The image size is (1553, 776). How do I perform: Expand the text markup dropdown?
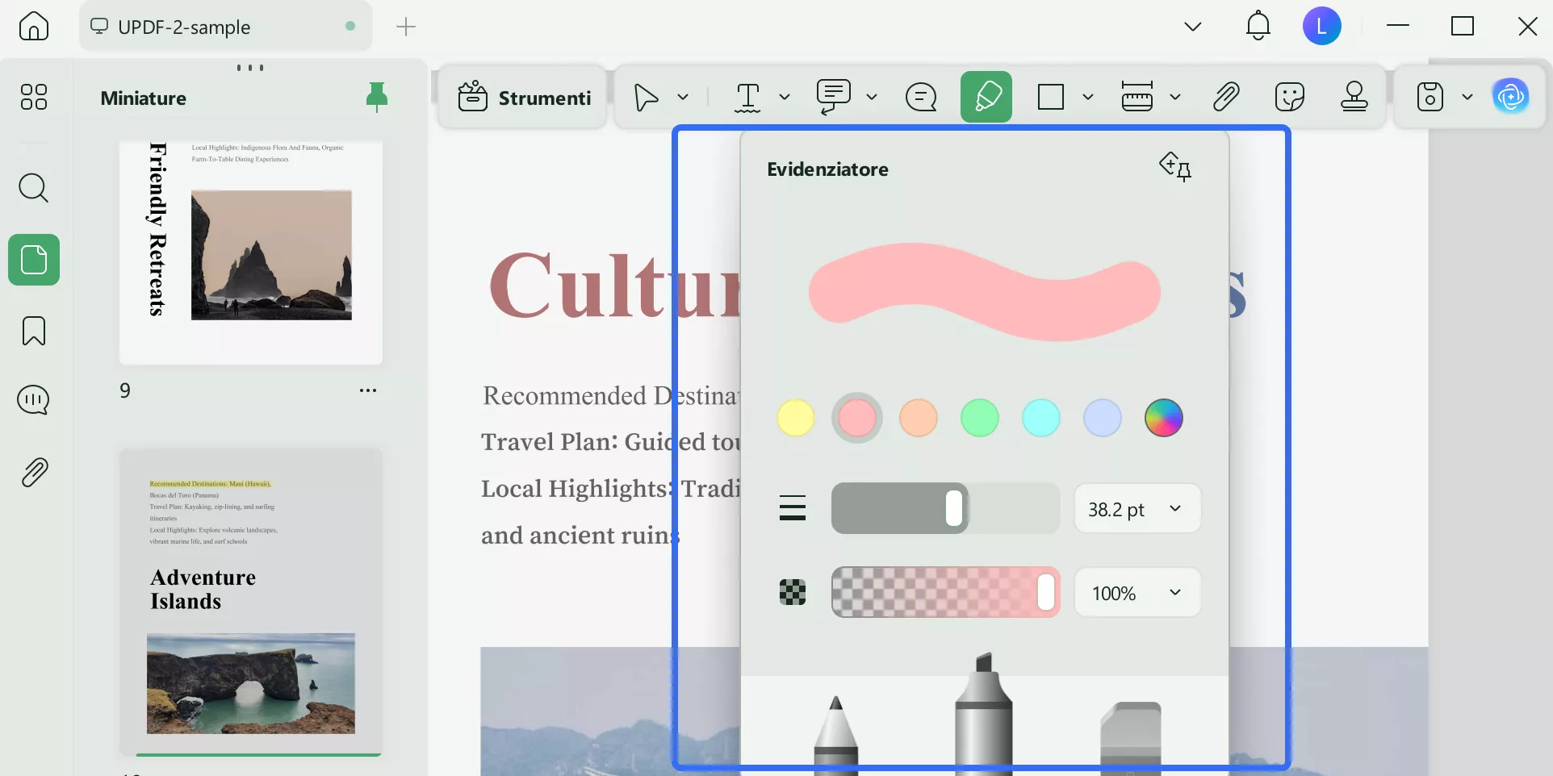785,98
